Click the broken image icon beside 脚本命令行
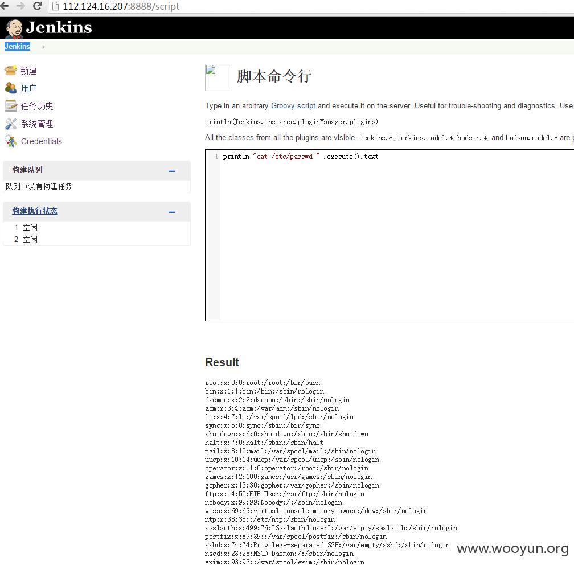574x565 pixels. [219, 77]
